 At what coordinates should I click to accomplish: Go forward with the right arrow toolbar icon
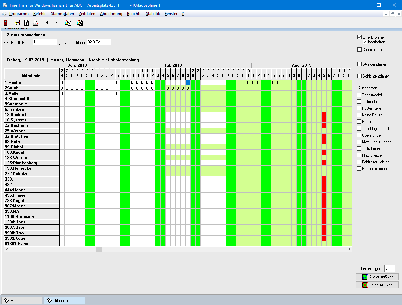pyautogui.click(x=56, y=23)
